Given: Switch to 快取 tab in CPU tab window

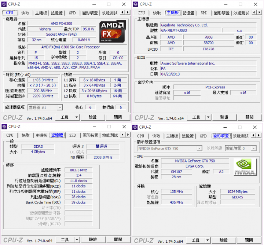Looking at the screenshot, I should 25,13.
